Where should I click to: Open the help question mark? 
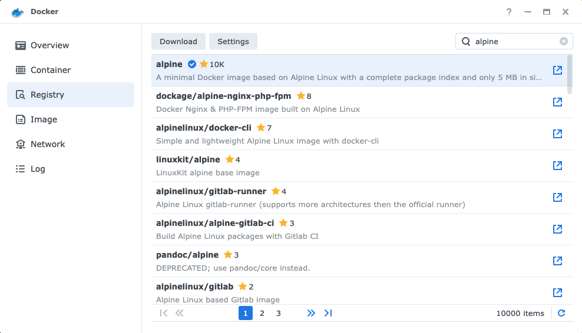click(509, 12)
